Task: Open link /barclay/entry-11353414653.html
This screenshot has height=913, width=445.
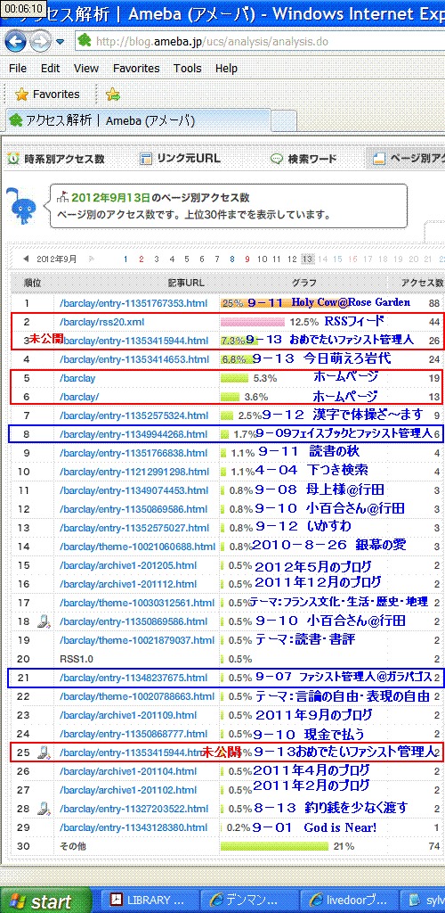Action: coord(133,359)
